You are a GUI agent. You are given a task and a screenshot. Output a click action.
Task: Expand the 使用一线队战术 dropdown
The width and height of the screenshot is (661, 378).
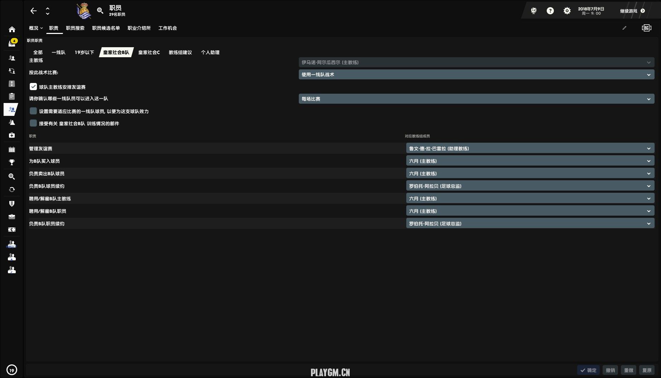(x=476, y=75)
